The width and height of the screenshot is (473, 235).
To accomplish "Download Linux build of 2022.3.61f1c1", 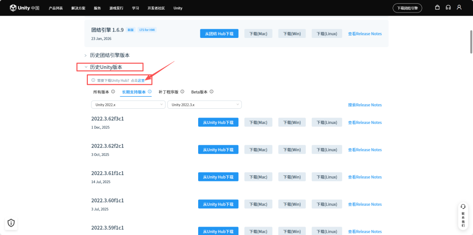I will point(327,177).
